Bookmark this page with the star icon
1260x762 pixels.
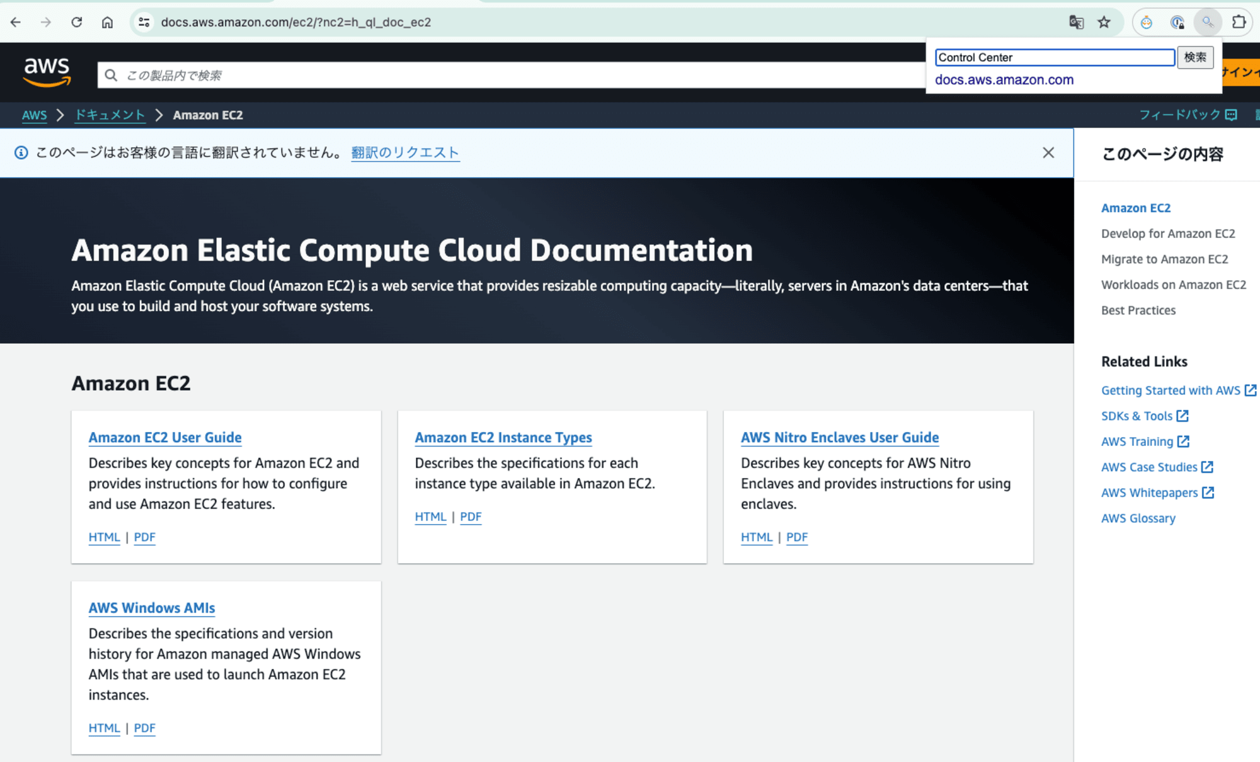pyautogui.click(x=1104, y=22)
